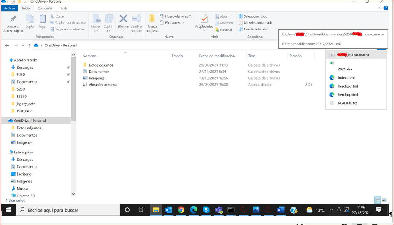Go up one folder level with the arrow
The image size is (394, 225).
coord(29,45)
